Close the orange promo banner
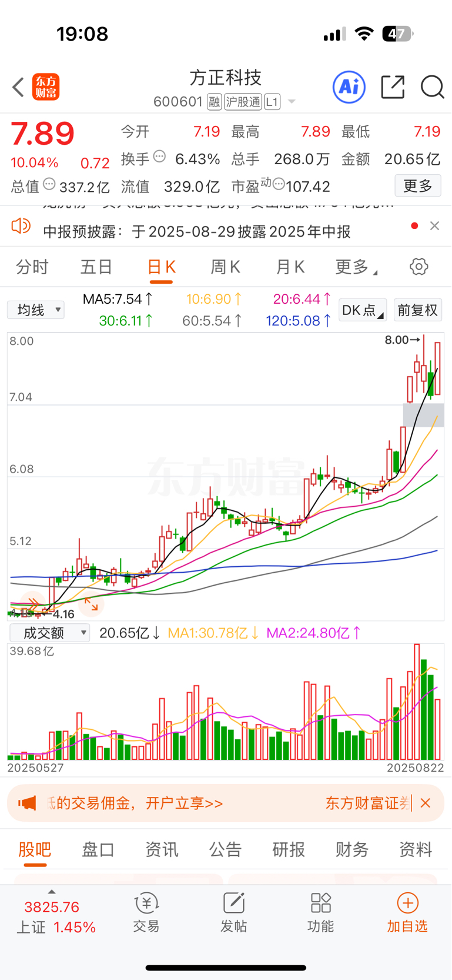The height and width of the screenshot is (980, 452). coord(426,803)
